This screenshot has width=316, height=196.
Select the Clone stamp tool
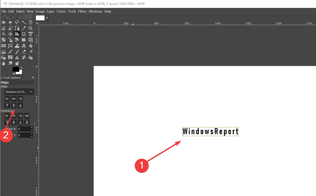click(x=17, y=58)
